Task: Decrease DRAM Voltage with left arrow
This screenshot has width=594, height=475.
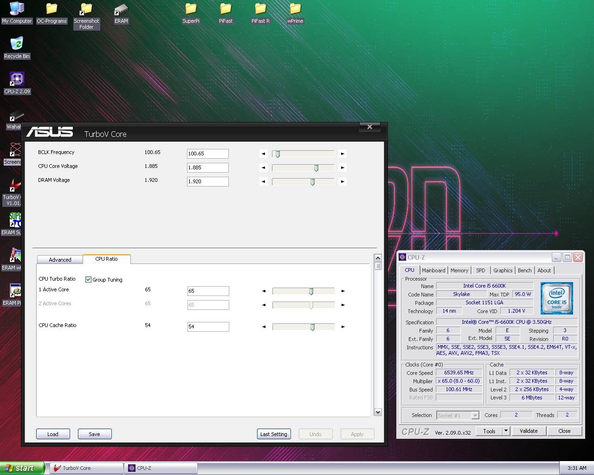Action: (x=264, y=181)
